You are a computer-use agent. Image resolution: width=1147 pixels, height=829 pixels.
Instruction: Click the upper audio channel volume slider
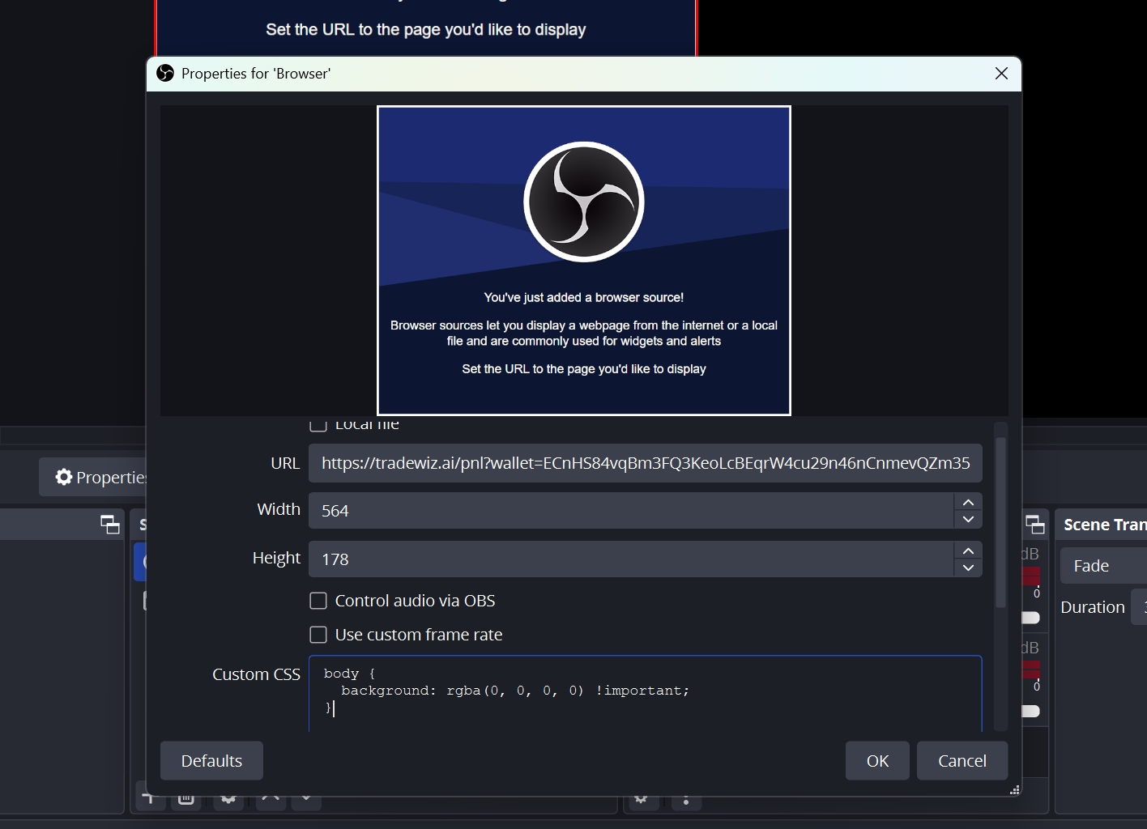pyautogui.click(x=1030, y=618)
